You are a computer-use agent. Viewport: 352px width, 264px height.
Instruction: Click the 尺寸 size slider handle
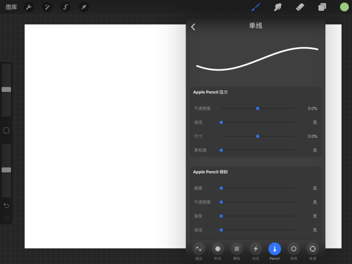(258, 136)
